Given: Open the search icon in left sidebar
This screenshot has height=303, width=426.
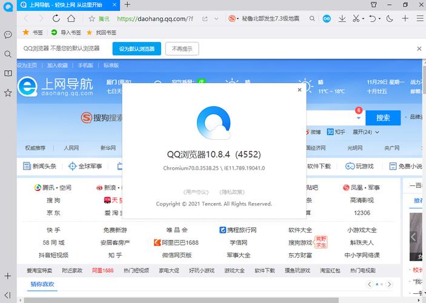Looking at the screenshot, I should 8,54.
